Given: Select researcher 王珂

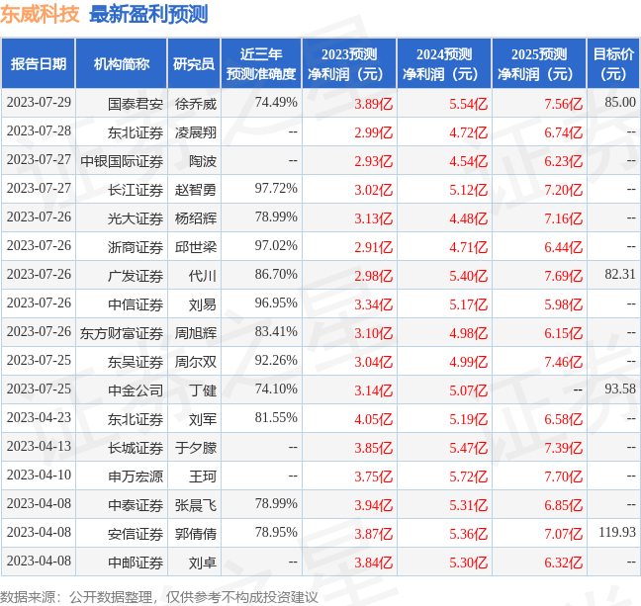Looking at the screenshot, I should 203,476.
